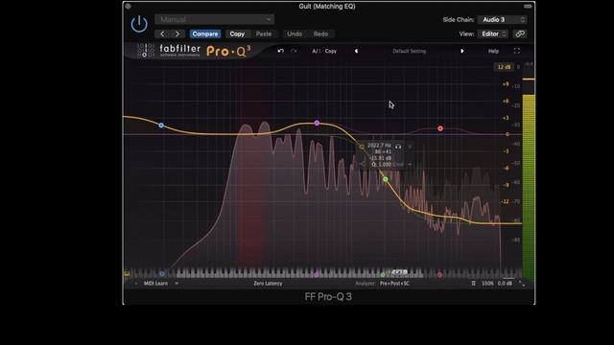This screenshot has width=614, height=345.
Task: Open the Help menu
Action: tap(493, 51)
